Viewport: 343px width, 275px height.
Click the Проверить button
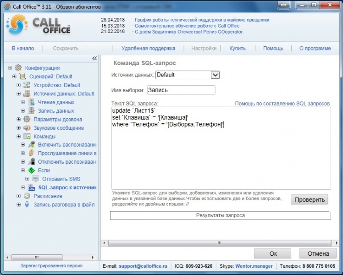[310, 199]
